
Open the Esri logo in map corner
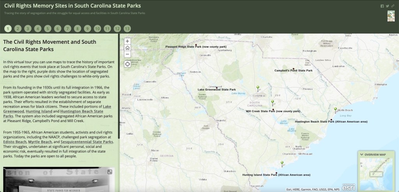point(348,187)
